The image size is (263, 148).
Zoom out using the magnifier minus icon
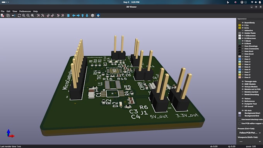coord(28,15)
